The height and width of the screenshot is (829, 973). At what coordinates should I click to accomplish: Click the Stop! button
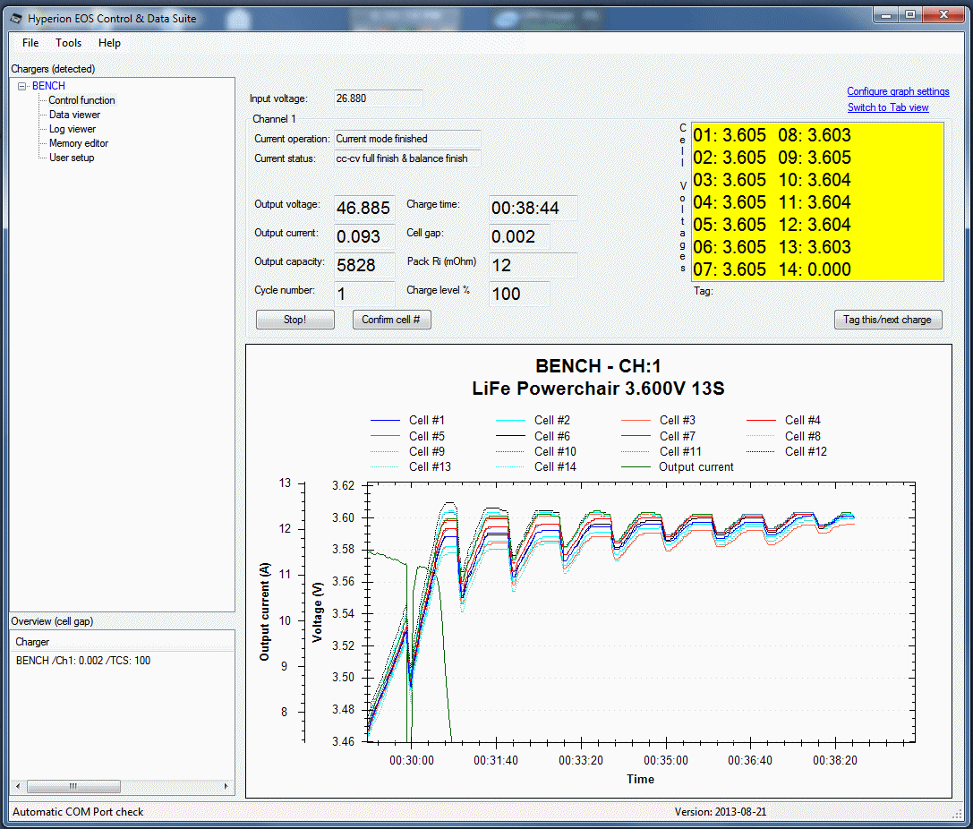click(x=294, y=320)
